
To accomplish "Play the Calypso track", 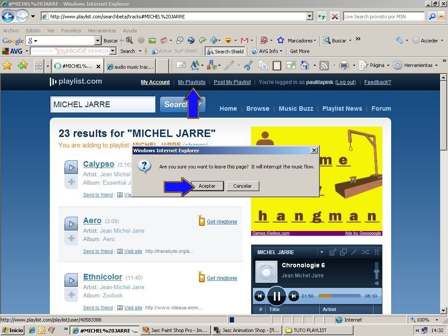I will [71, 168].
